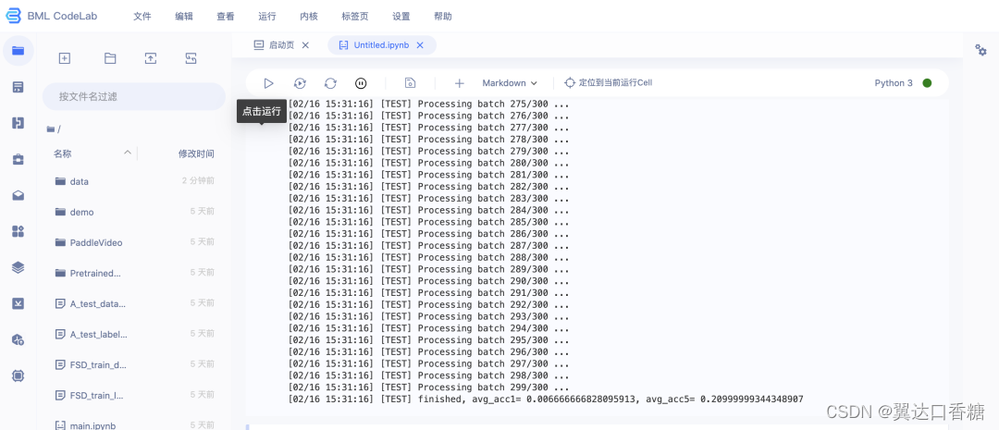Run the current cell with play icon
This screenshot has width=999, height=430.
point(268,83)
